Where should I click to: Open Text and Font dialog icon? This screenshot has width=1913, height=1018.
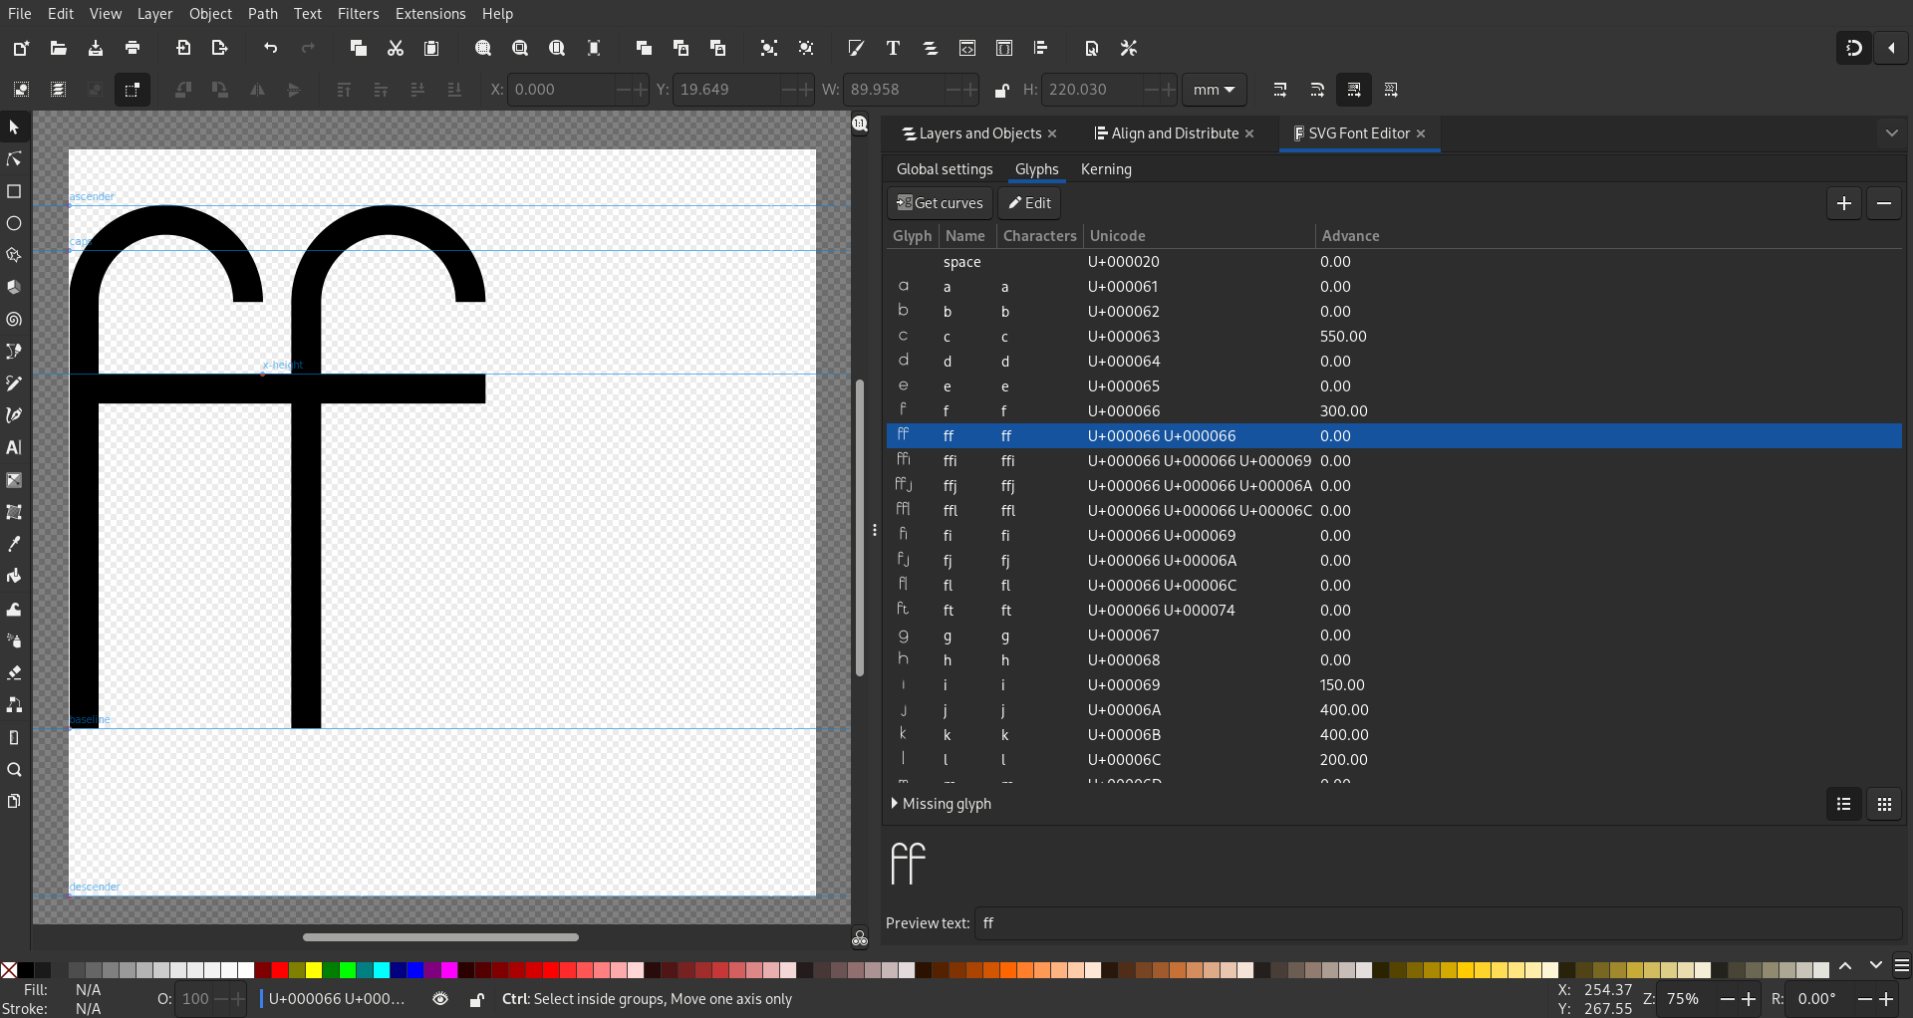click(x=893, y=48)
